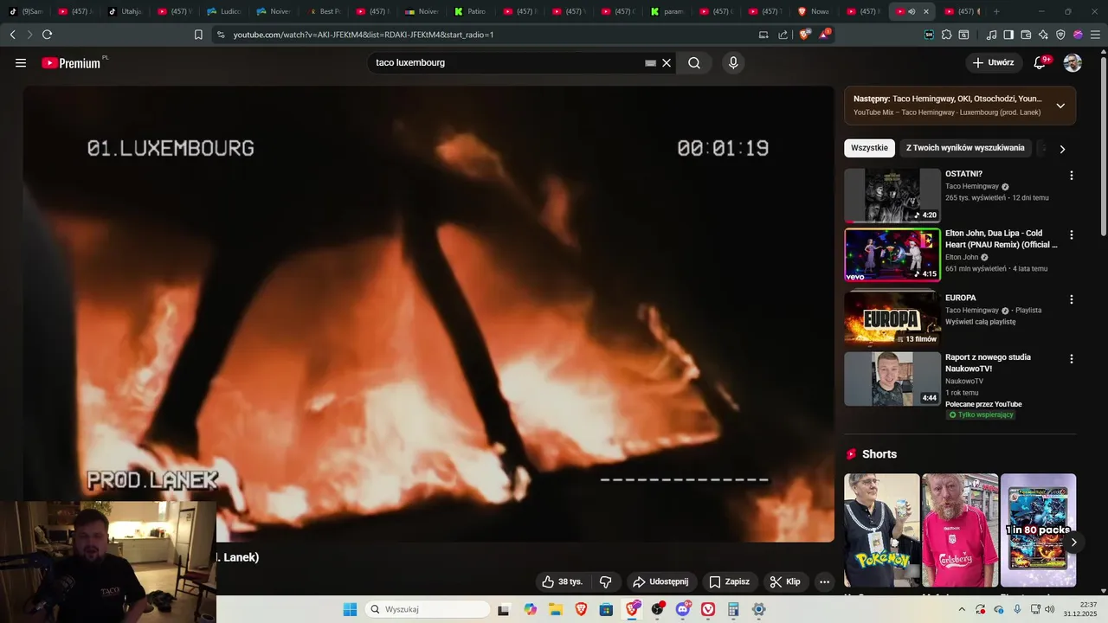This screenshot has width=1108, height=623.
Task: Open options for the Cold Heart video
Action: [1072, 234]
